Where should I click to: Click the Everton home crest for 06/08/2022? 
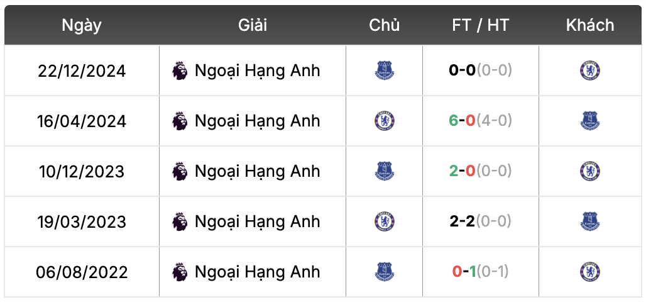[384, 272]
